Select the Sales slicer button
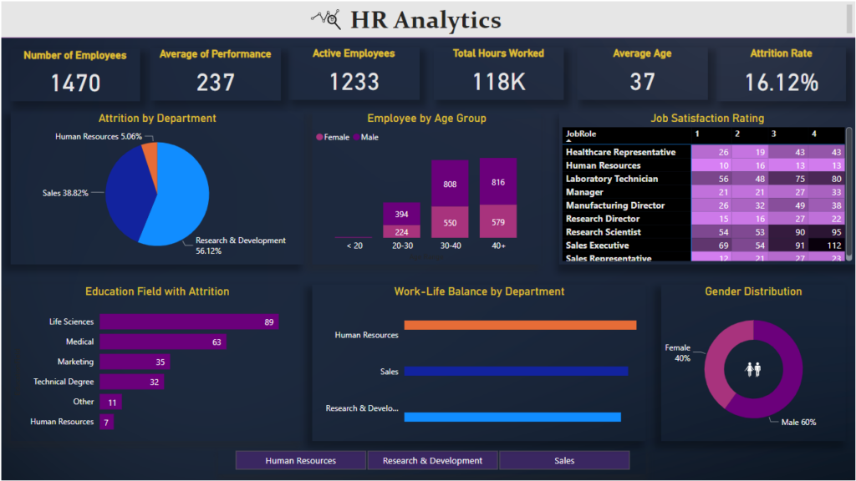 click(563, 460)
